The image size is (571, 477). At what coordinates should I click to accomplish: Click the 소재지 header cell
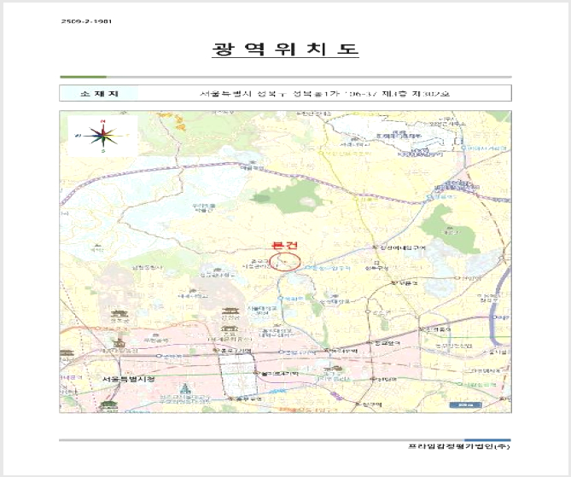point(99,93)
